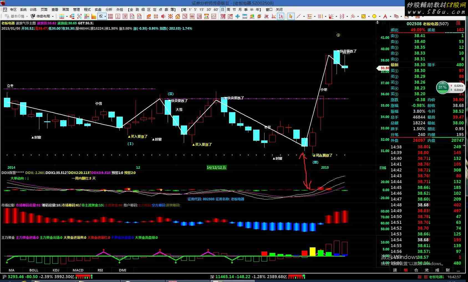Click the 财 tab at bottom right
Image resolution: width=468 pixels, height=282 pixels.
448,270
